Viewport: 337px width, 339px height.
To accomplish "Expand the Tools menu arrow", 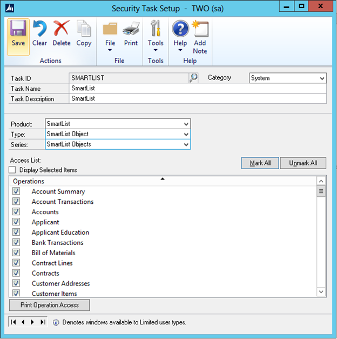I will click(x=156, y=50).
